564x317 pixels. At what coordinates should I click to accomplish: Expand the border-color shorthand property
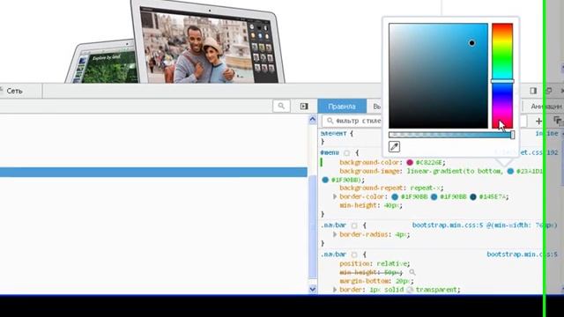point(335,197)
